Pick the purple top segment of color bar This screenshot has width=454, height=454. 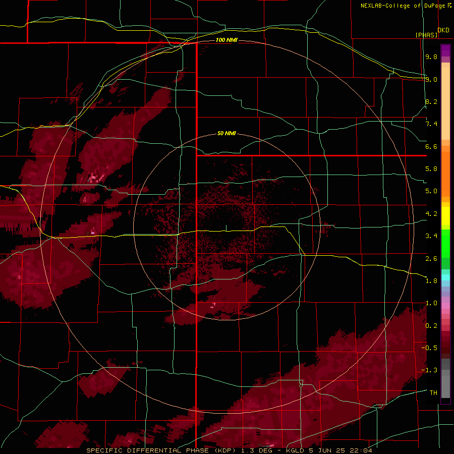coord(445,50)
